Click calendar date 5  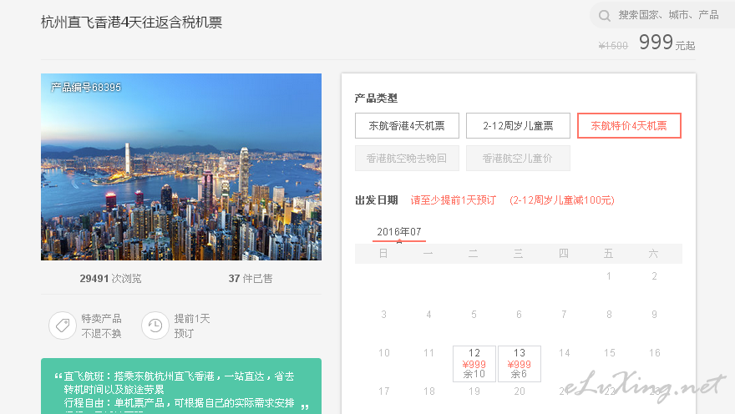(x=474, y=315)
